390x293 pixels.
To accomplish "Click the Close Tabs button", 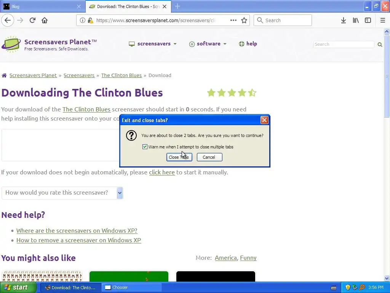I will (179, 157).
